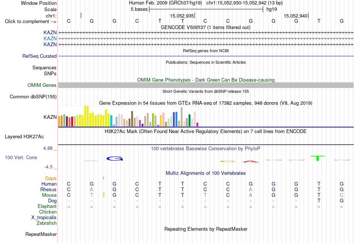
Task: Click the 4.88 PhyloP upper limit
Action: 48,148
